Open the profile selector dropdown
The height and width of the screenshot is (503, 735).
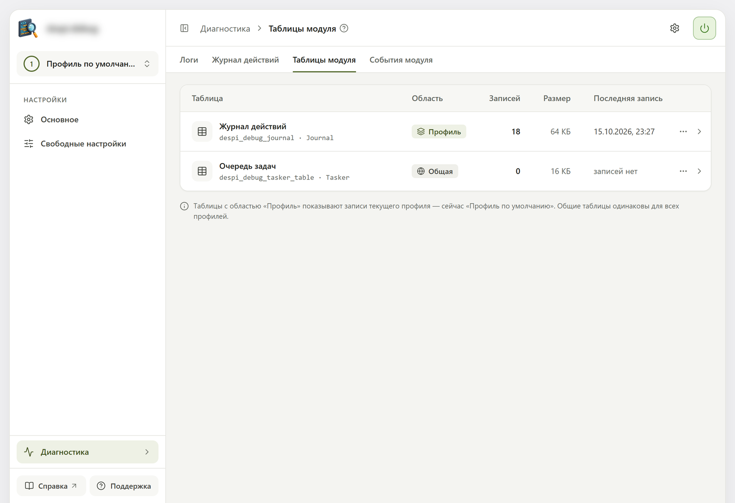pos(88,64)
